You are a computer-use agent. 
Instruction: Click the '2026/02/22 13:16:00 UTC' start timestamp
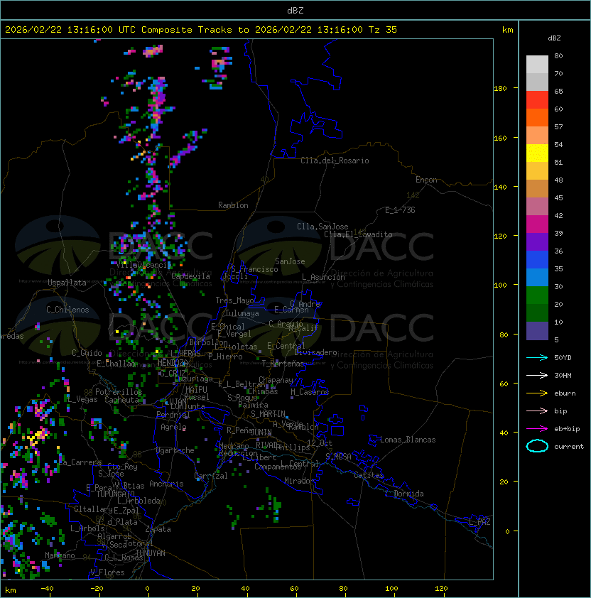pyautogui.click(x=70, y=30)
